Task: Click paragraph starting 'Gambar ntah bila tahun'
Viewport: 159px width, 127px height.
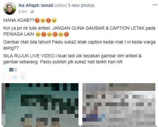Action: (x=79, y=45)
